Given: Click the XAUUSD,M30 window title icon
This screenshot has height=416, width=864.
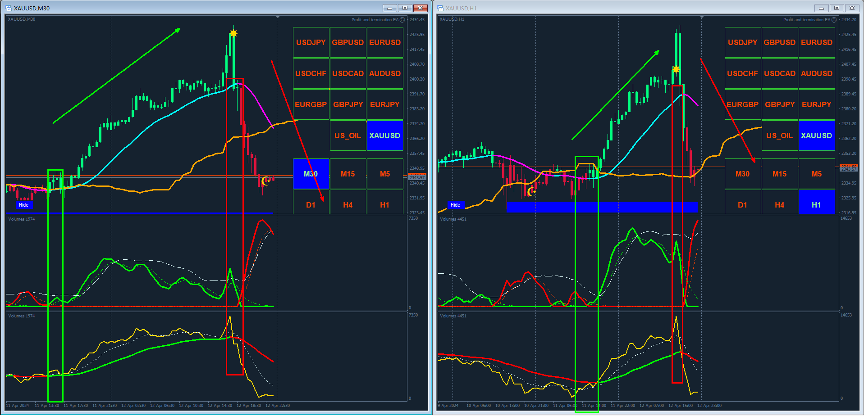Looking at the screenshot, I should [x=8, y=8].
